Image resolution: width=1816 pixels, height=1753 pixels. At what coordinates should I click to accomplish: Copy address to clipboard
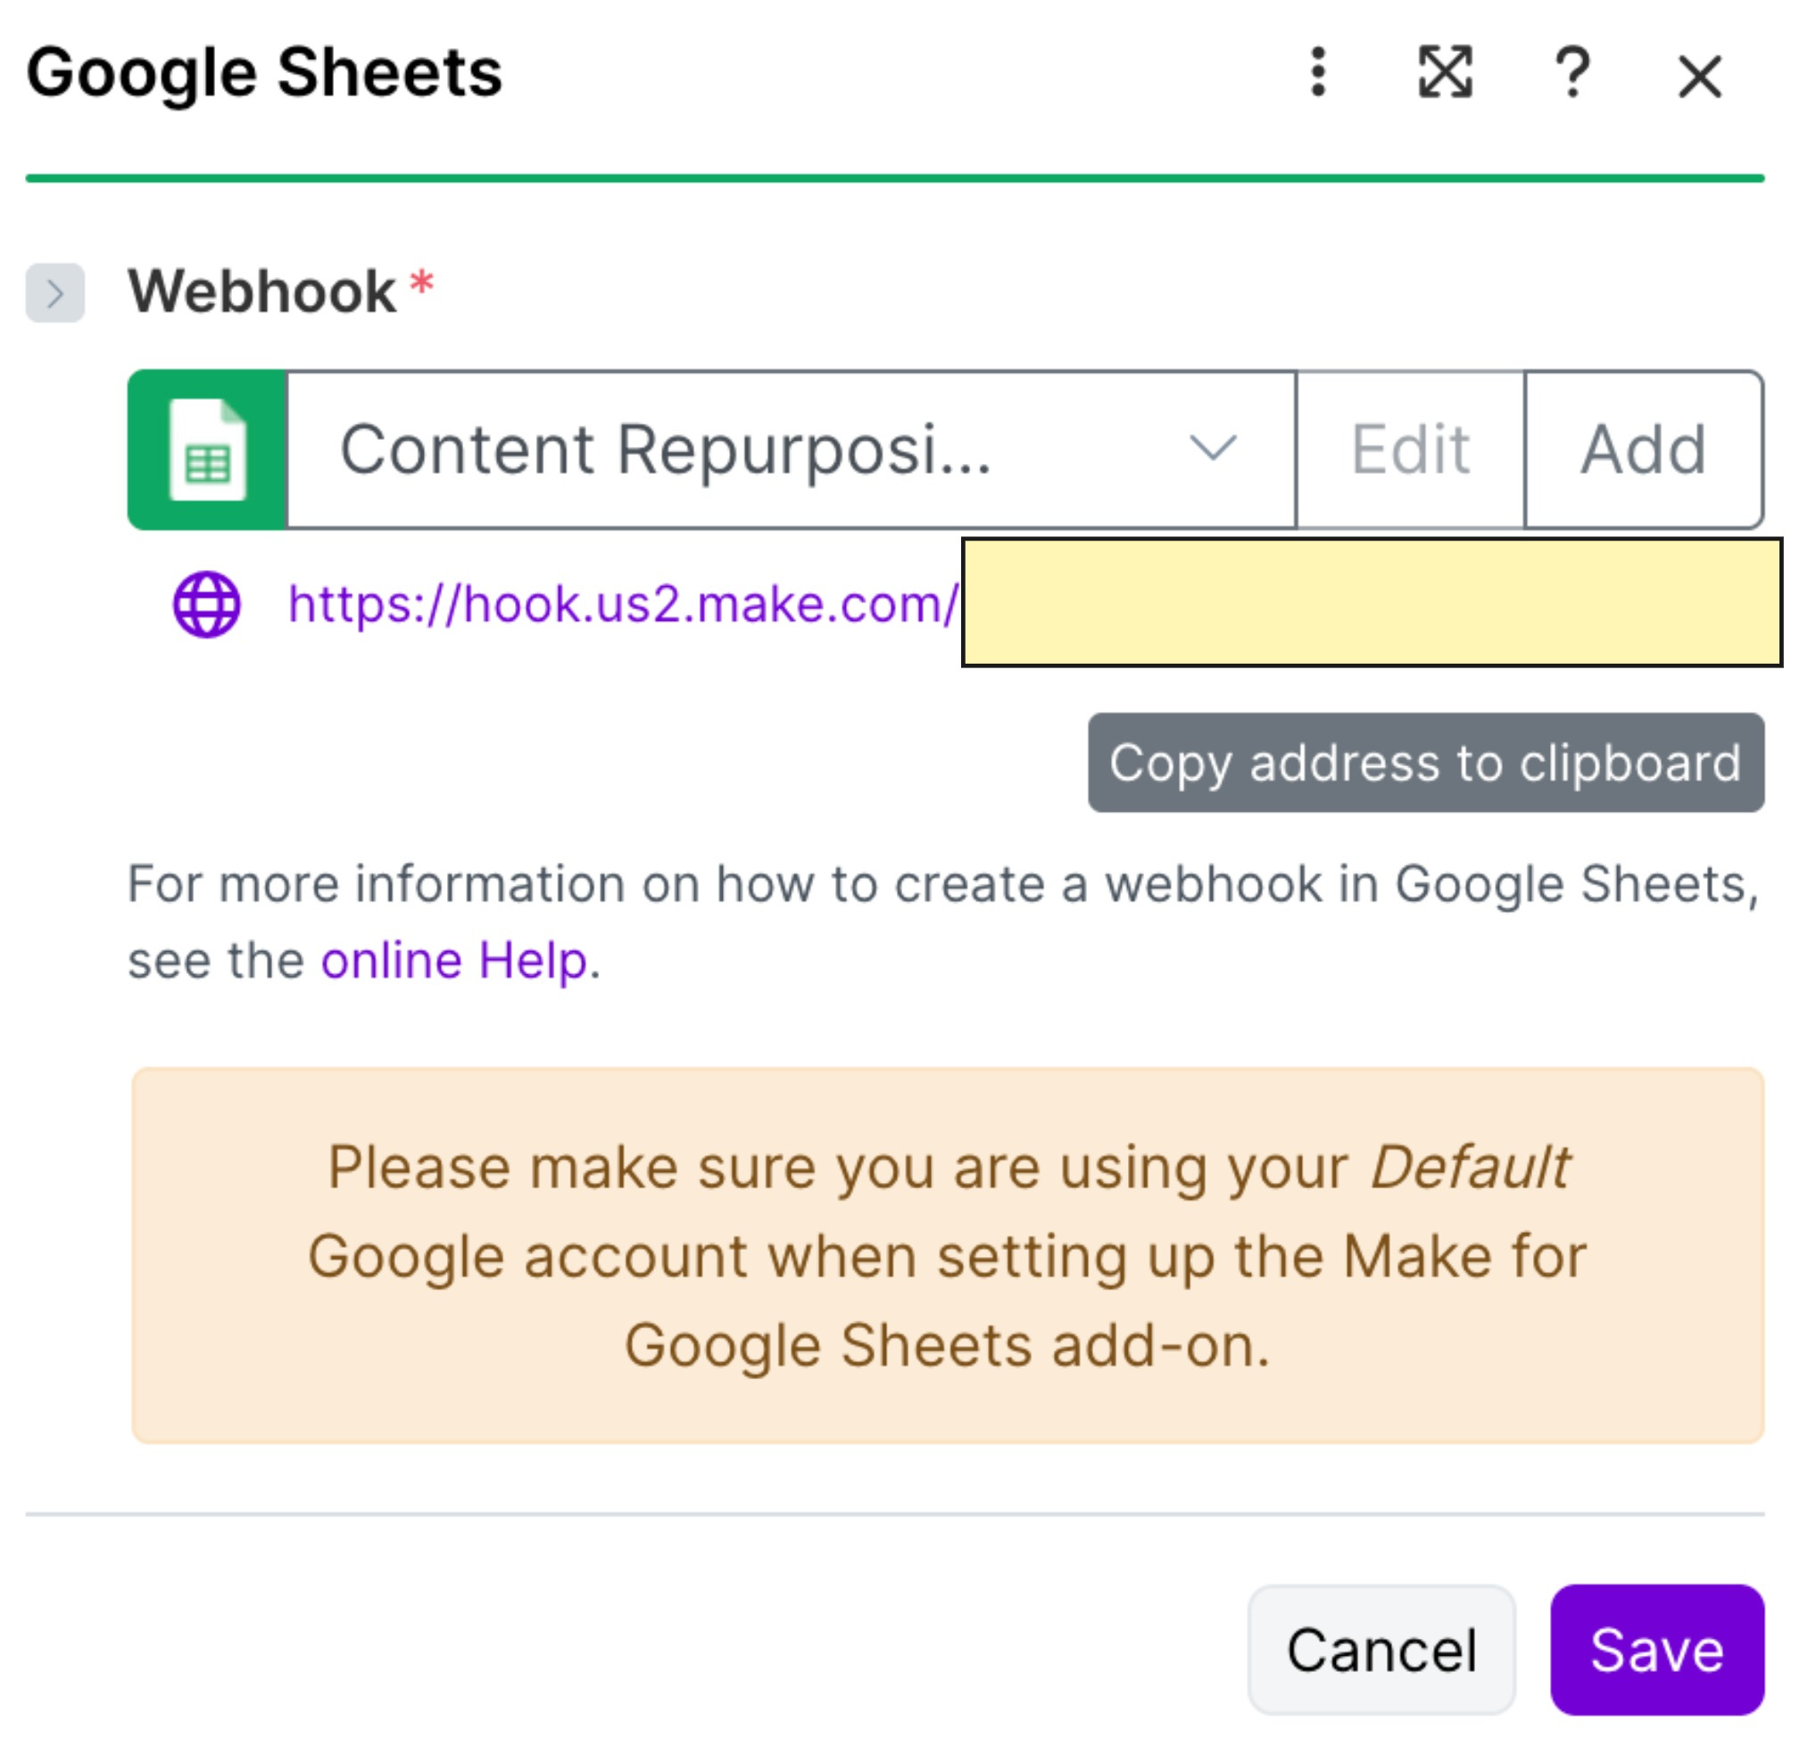[x=1425, y=763]
